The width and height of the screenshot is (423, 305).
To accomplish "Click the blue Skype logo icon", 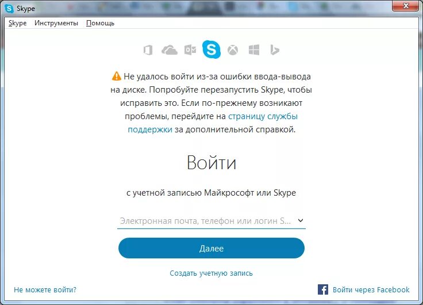I will (211, 49).
